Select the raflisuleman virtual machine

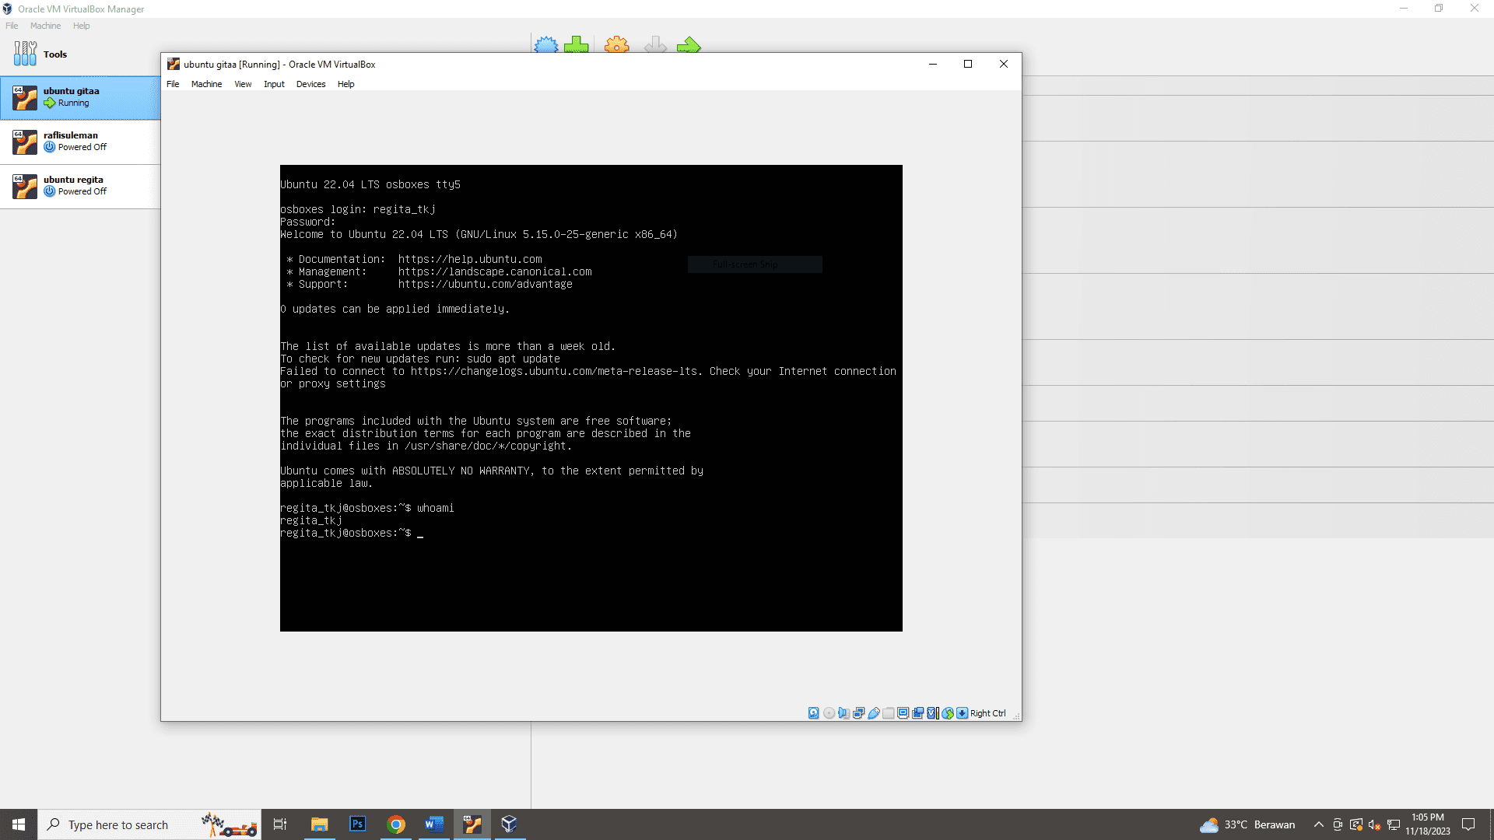coord(80,142)
